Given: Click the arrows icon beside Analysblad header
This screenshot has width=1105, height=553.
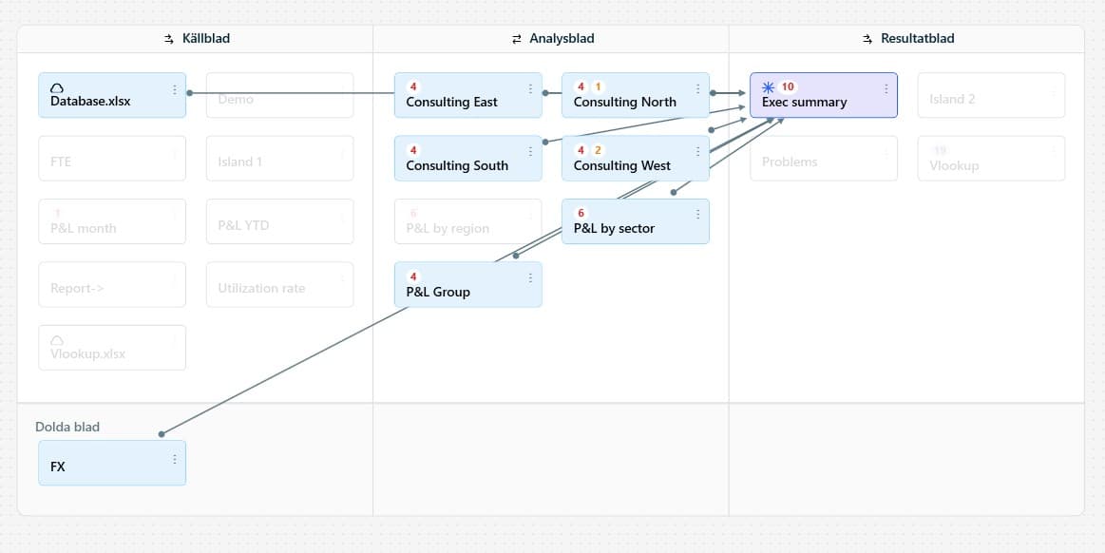Looking at the screenshot, I should [x=517, y=39].
